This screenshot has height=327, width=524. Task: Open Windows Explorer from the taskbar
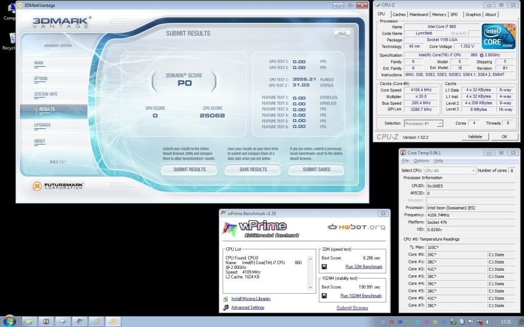point(29,322)
